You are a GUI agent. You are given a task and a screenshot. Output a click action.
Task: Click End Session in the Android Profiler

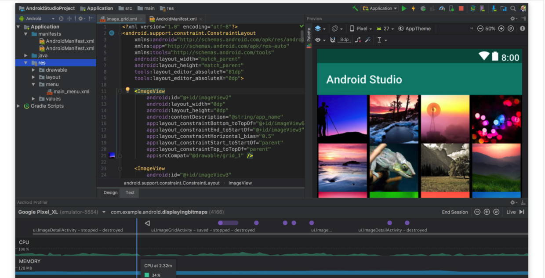[x=454, y=212]
